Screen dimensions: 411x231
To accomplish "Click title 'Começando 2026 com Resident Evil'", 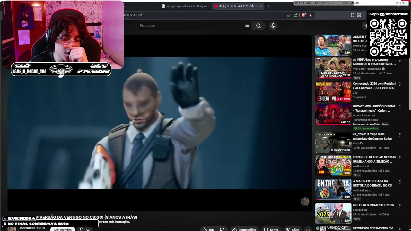I will coord(374,86).
